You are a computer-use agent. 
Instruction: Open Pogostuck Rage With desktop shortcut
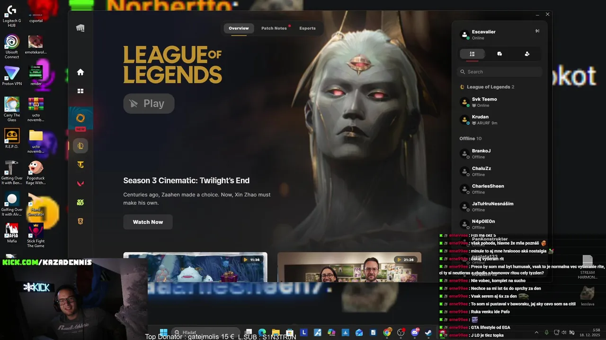(x=36, y=172)
